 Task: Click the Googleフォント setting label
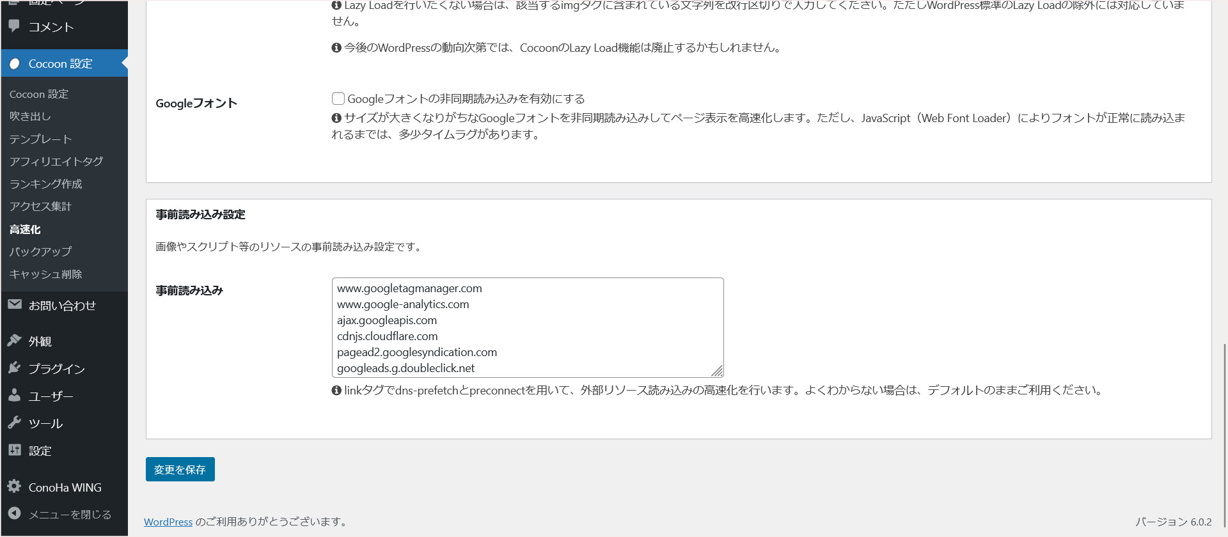click(196, 103)
